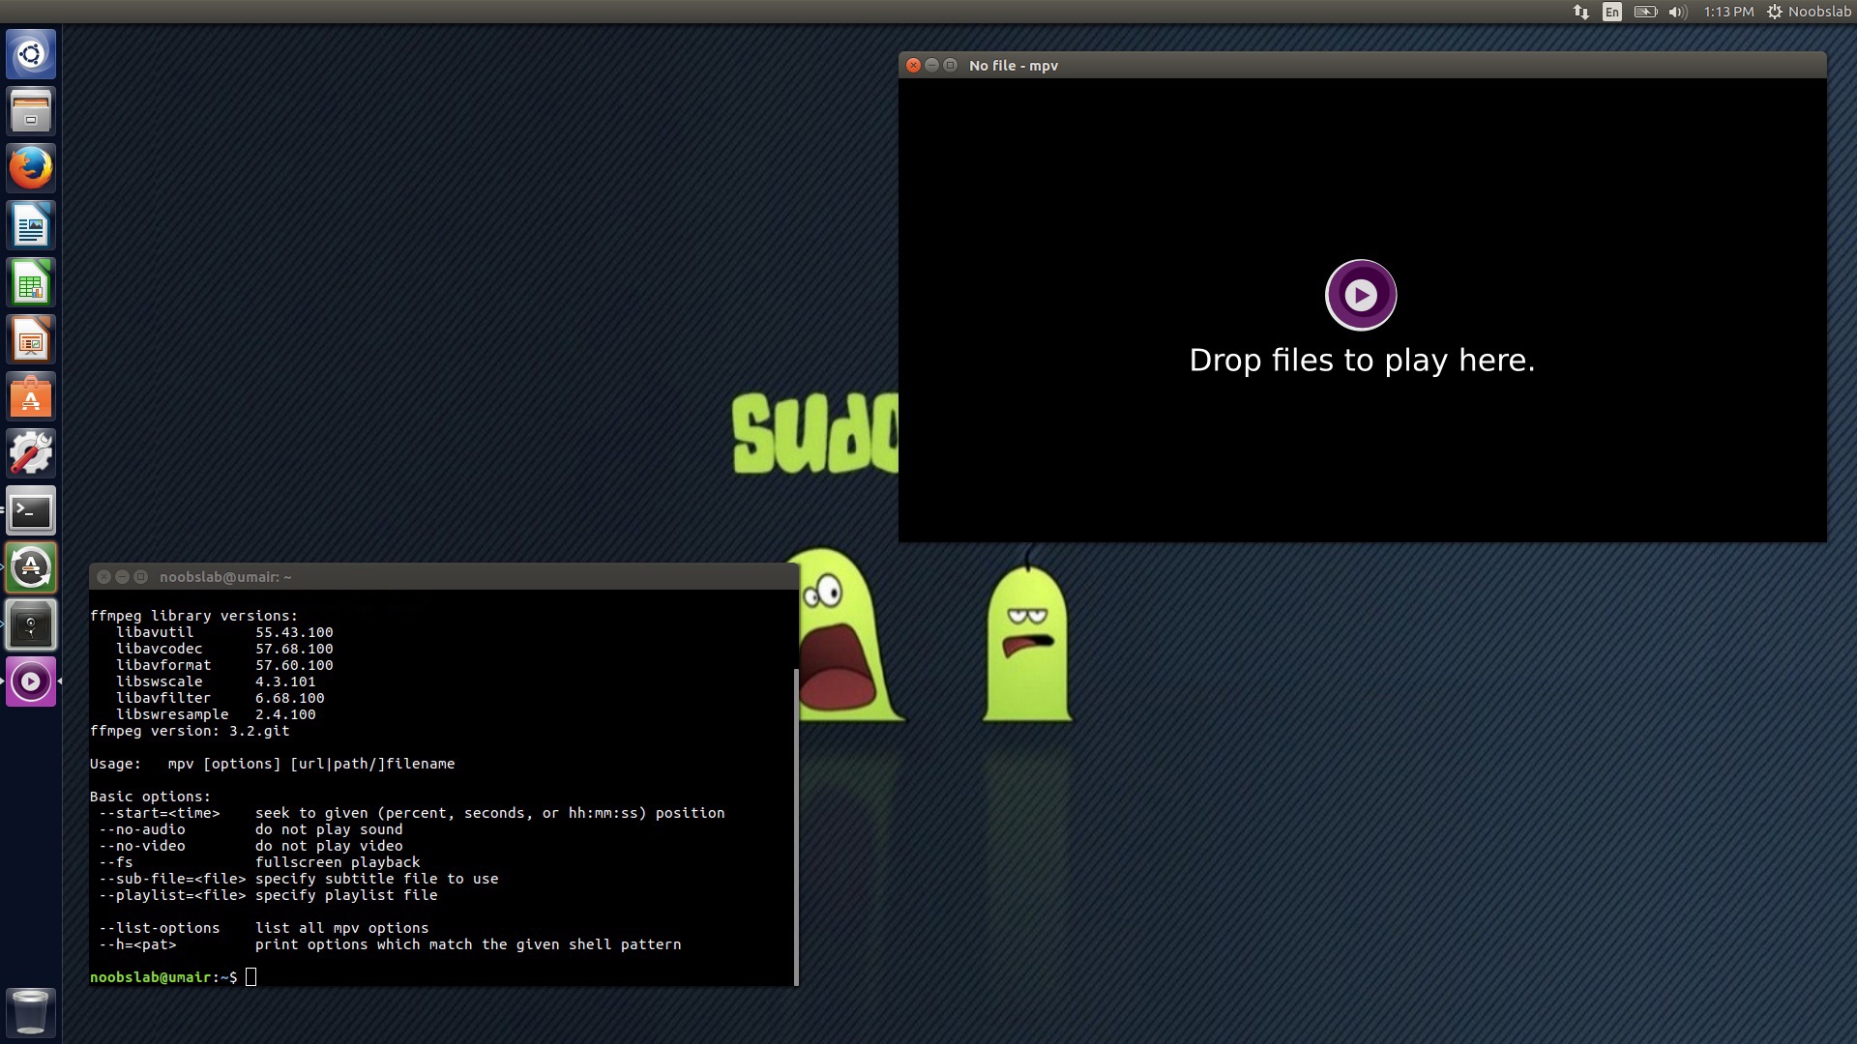This screenshot has height=1044, width=1857.
Task: Open network connections indicator
Action: point(1580,12)
